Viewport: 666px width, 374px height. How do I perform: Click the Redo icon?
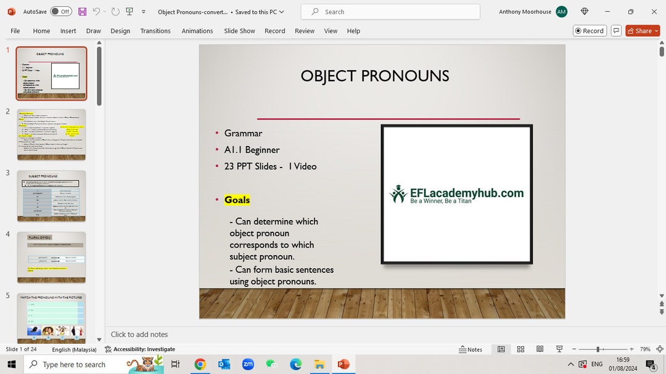pos(115,11)
